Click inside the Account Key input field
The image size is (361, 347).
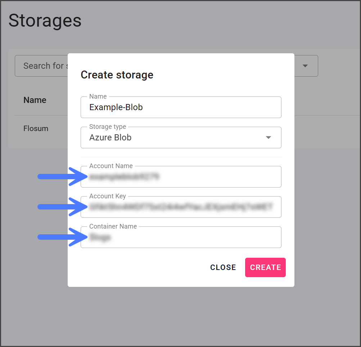click(x=181, y=207)
